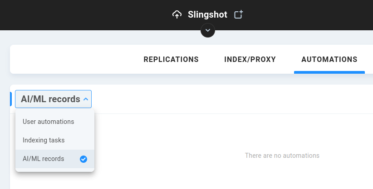Click the Slingshot title text
This screenshot has width=373, height=189.
click(x=207, y=15)
